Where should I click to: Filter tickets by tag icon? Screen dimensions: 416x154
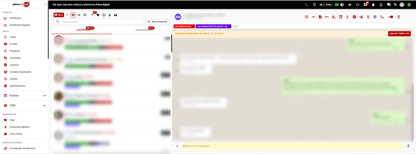coord(98,15)
